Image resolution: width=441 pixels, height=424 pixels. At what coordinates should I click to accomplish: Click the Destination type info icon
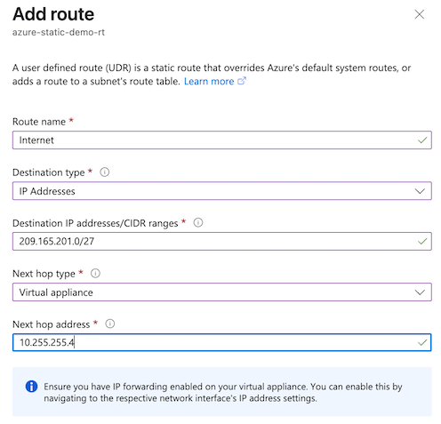105,172
